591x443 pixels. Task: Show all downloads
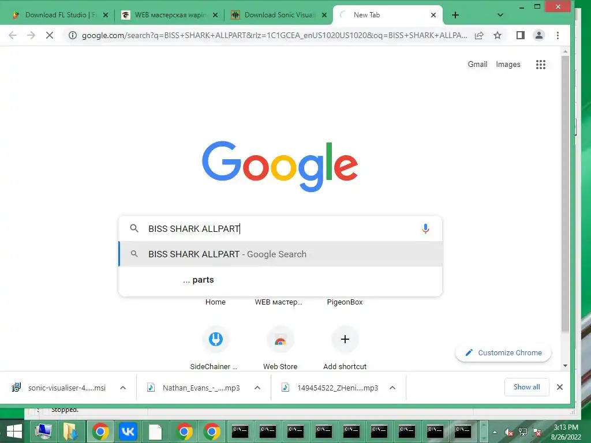point(526,387)
